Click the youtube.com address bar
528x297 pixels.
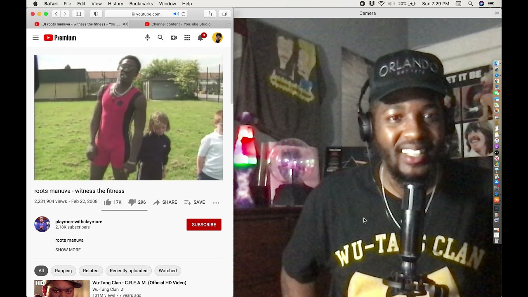[x=145, y=14]
